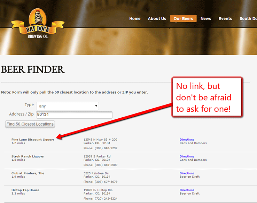Click the Club at Pradera, The name
This screenshot has width=257, height=203.
click(x=28, y=173)
